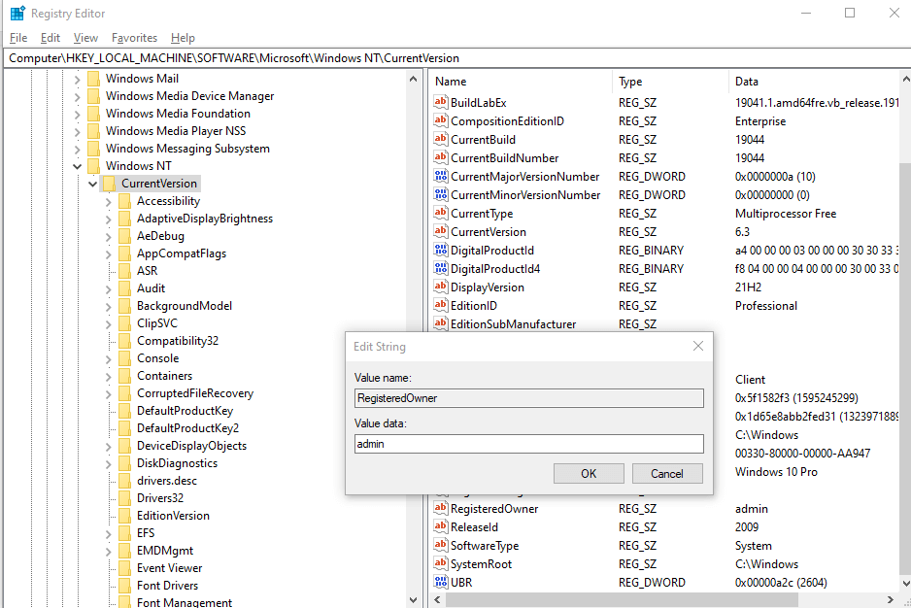Select the Windows Messaging Subsystem key
Screen dimensions: 911x608
pyautogui.click(x=187, y=149)
